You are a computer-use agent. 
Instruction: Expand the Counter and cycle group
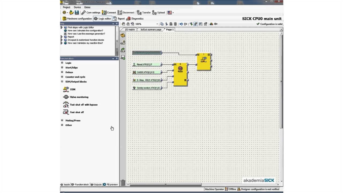coord(62,77)
